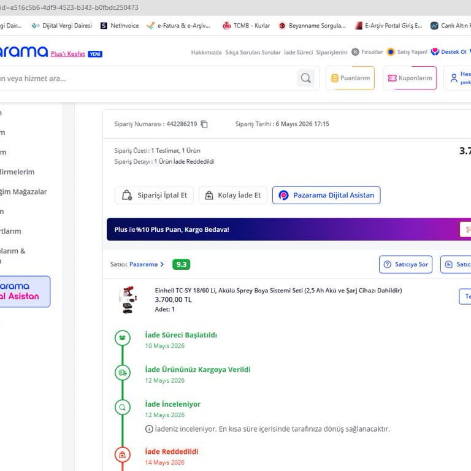Click the Kuponlarım ticket icon
This screenshot has height=471, width=471.
[392, 78]
